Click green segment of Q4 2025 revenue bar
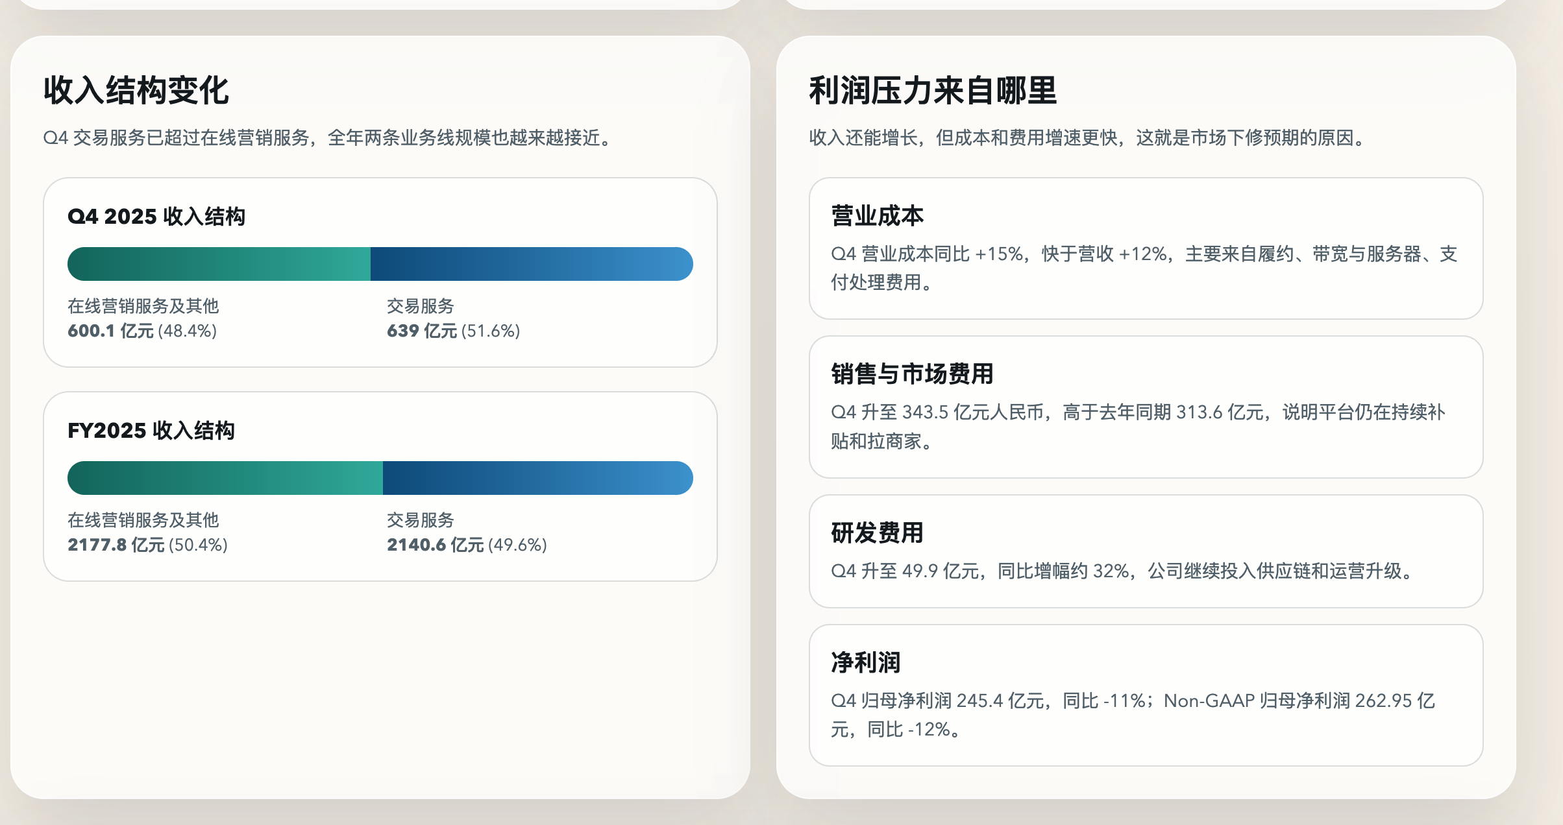Image resolution: width=1563 pixels, height=825 pixels. tap(219, 264)
